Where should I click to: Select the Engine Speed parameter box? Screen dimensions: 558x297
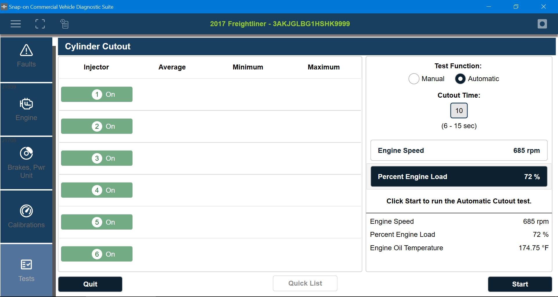tap(459, 151)
